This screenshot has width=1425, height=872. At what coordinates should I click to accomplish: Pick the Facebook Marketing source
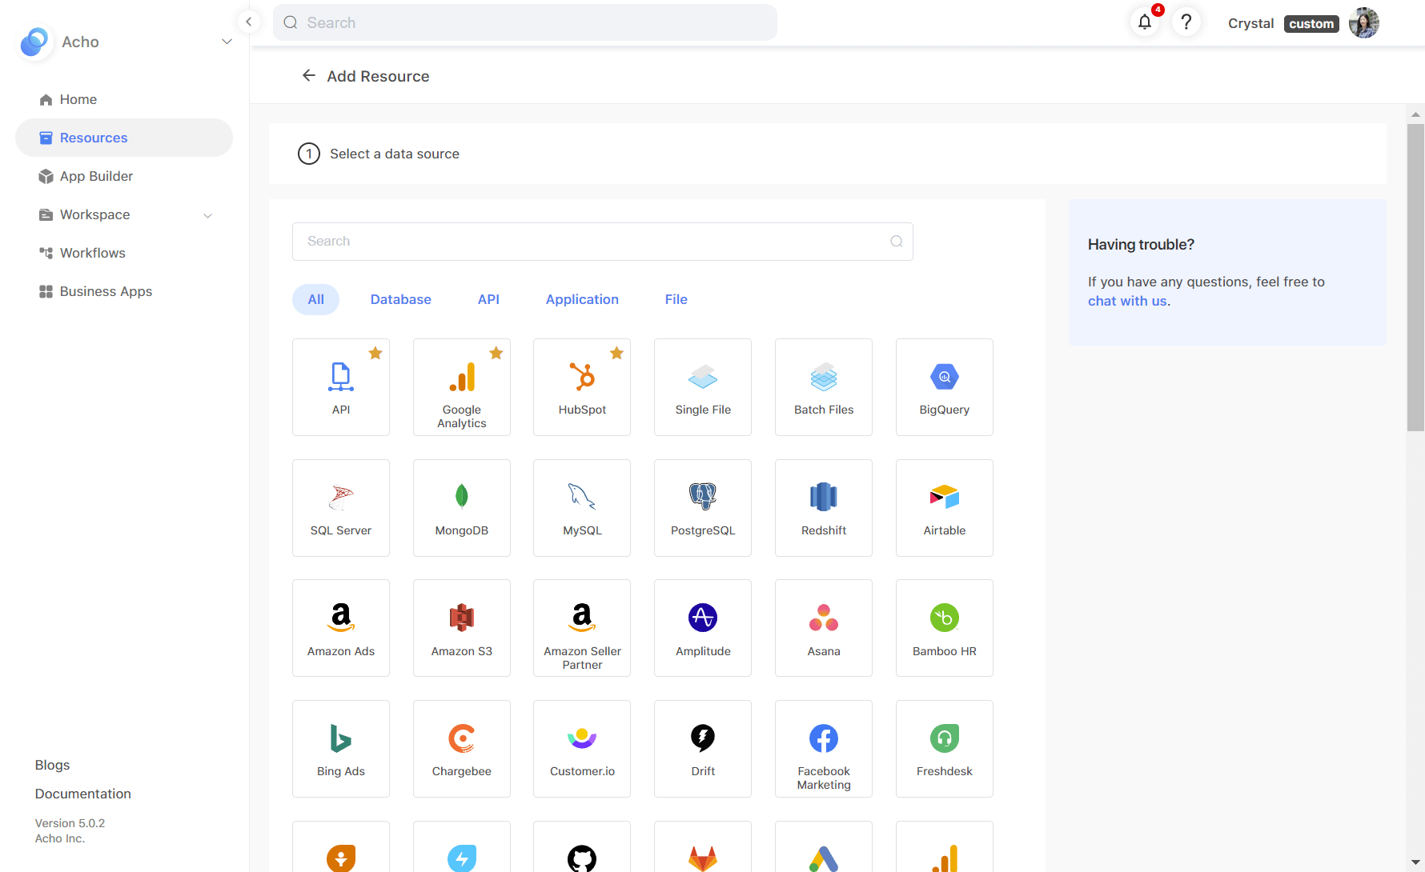pos(824,749)
